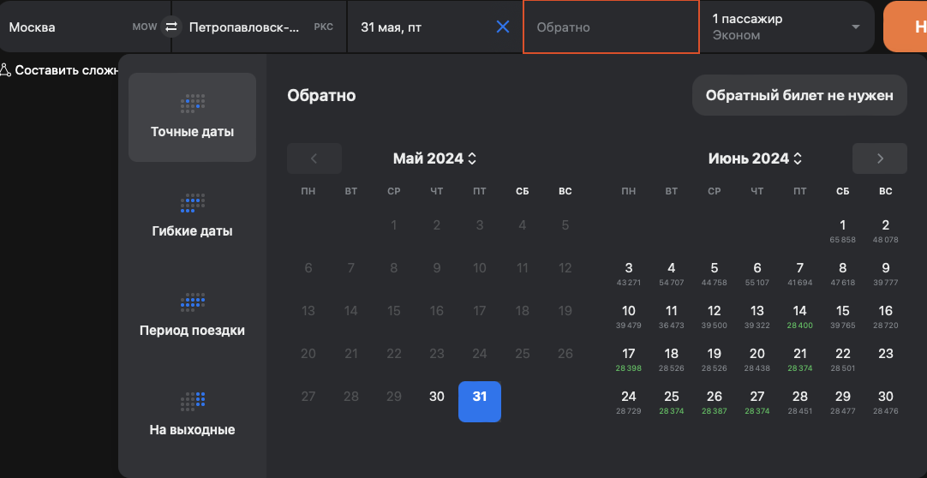Select June 7 priced 41 694
Screen dimensions: 927x478
pos(800,273)
